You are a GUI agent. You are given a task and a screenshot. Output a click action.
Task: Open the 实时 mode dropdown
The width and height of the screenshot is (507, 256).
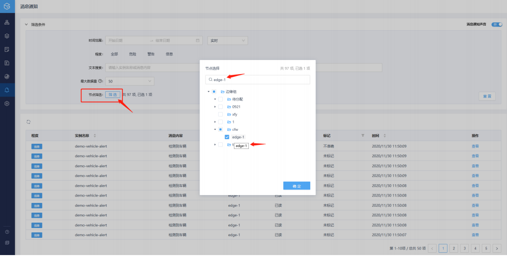click(227, 40)
